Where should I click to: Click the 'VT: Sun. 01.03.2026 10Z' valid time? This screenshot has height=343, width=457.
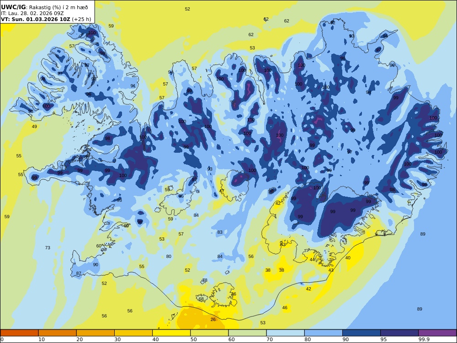(36, 19)
